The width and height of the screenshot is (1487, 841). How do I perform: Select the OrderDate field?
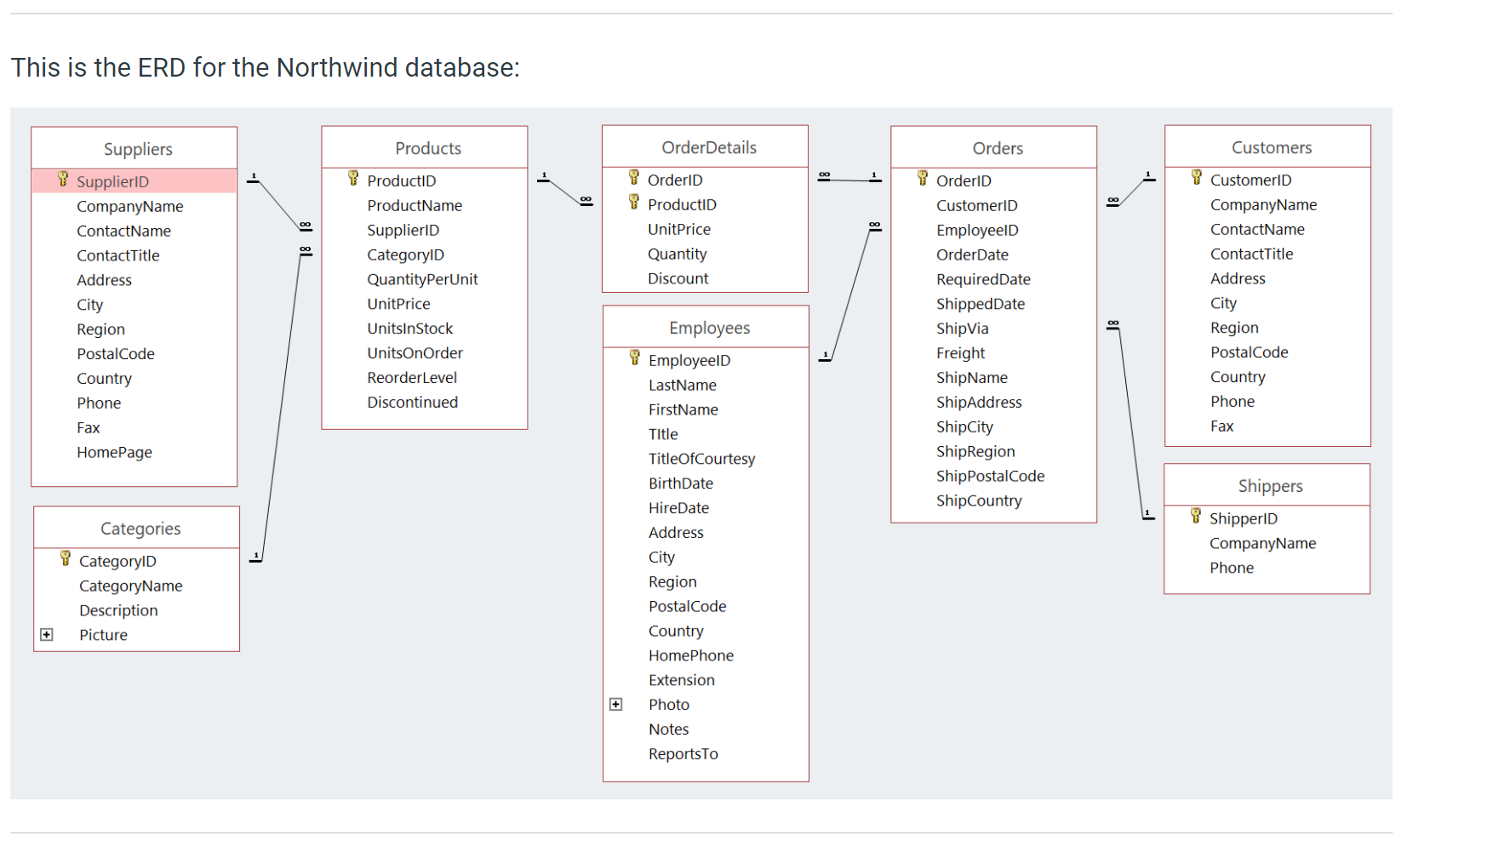pos(973,255)
